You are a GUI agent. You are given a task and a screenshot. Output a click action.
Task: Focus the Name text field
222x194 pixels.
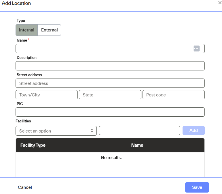104,48
